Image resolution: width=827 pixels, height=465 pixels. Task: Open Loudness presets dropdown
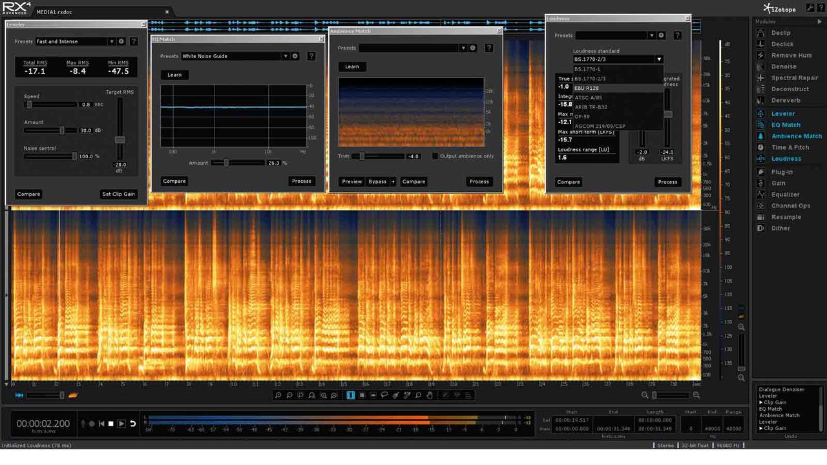point(615,36)
